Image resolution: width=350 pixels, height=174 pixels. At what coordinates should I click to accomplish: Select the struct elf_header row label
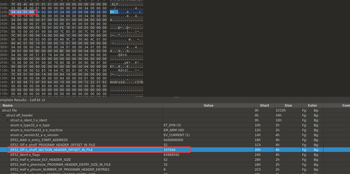20,115
